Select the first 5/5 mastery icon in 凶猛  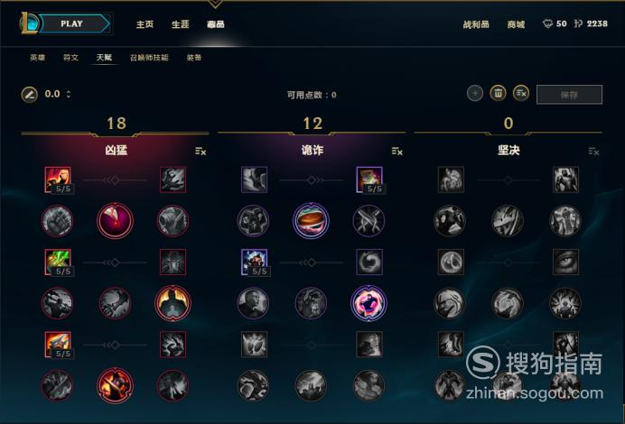pyautogui.click(x=58, y=180)
